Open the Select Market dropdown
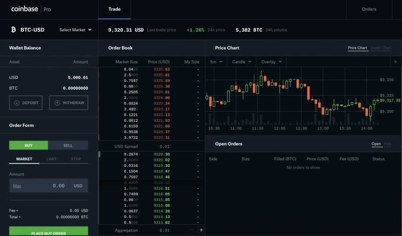This screenshot has width=402, height=236. point(75,30)
